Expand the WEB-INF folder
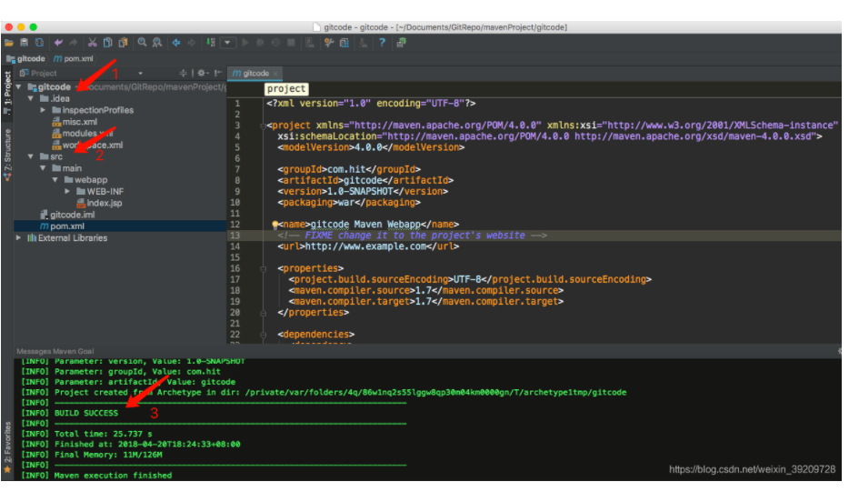The image size is (849, 502). pyautogui.click(x=67, y=191)
